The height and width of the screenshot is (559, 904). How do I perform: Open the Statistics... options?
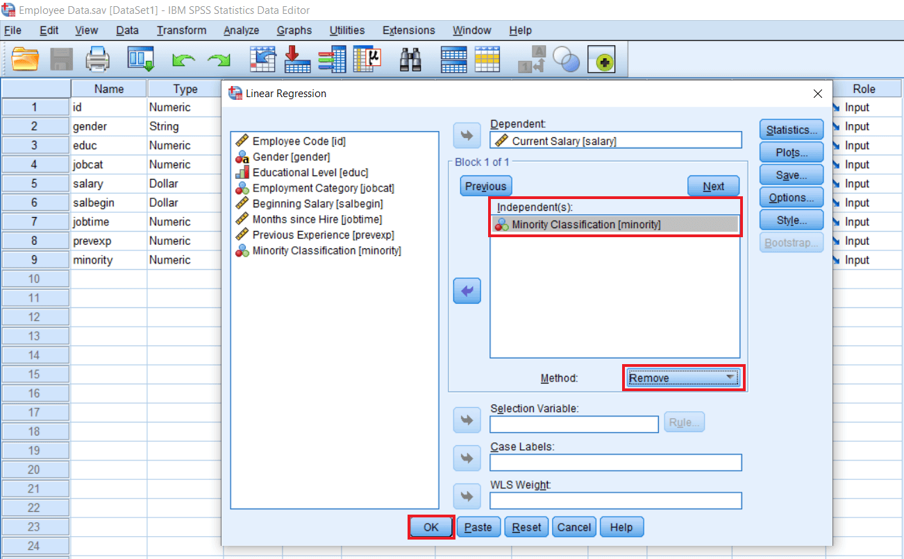tap(792, 130)
